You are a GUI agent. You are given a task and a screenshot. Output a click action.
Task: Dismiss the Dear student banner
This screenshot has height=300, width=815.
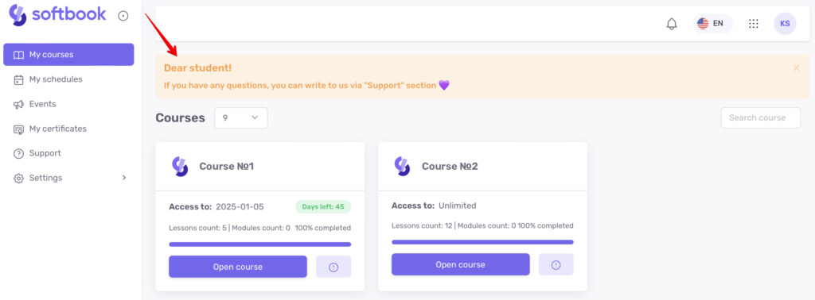[x=796, y=68]
